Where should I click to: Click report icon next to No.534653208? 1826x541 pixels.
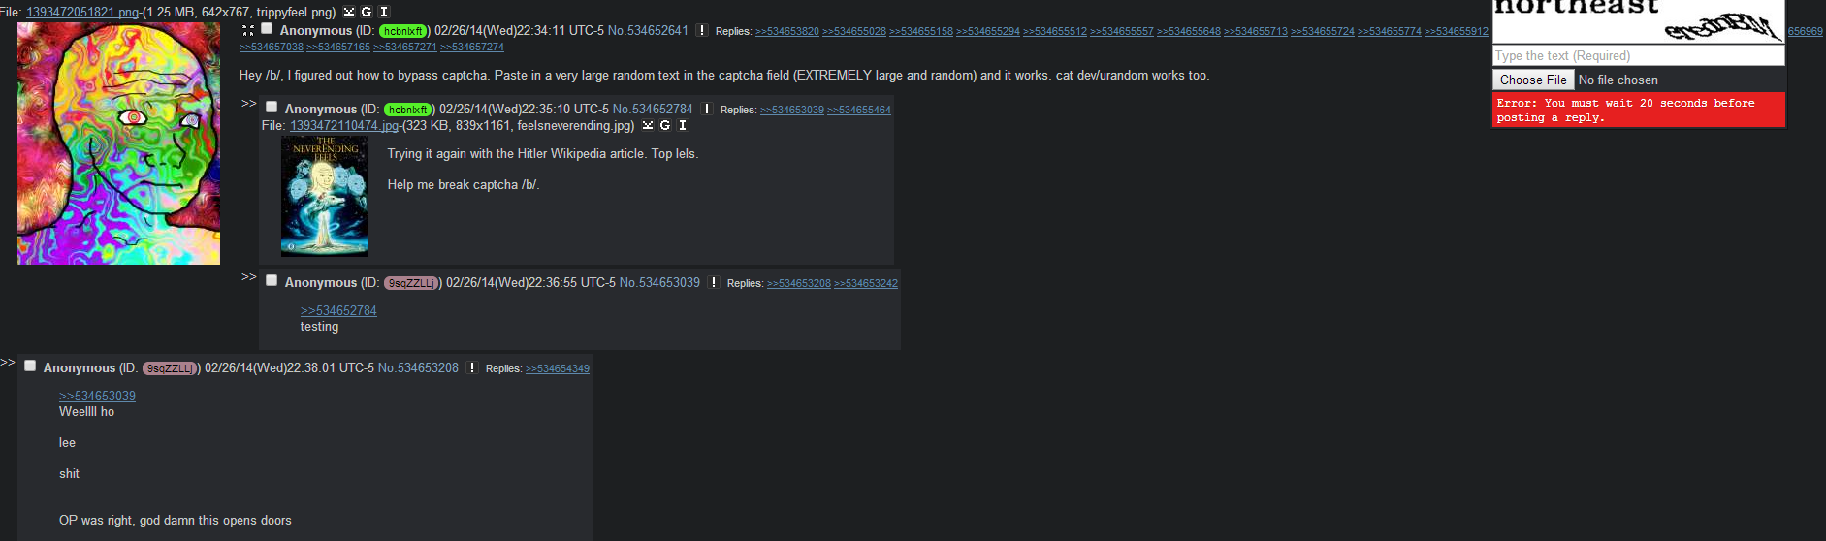(x=472, y=367)
